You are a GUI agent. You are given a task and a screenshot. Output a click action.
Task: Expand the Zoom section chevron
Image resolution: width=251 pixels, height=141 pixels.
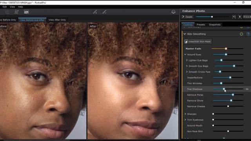coord(183,16)
